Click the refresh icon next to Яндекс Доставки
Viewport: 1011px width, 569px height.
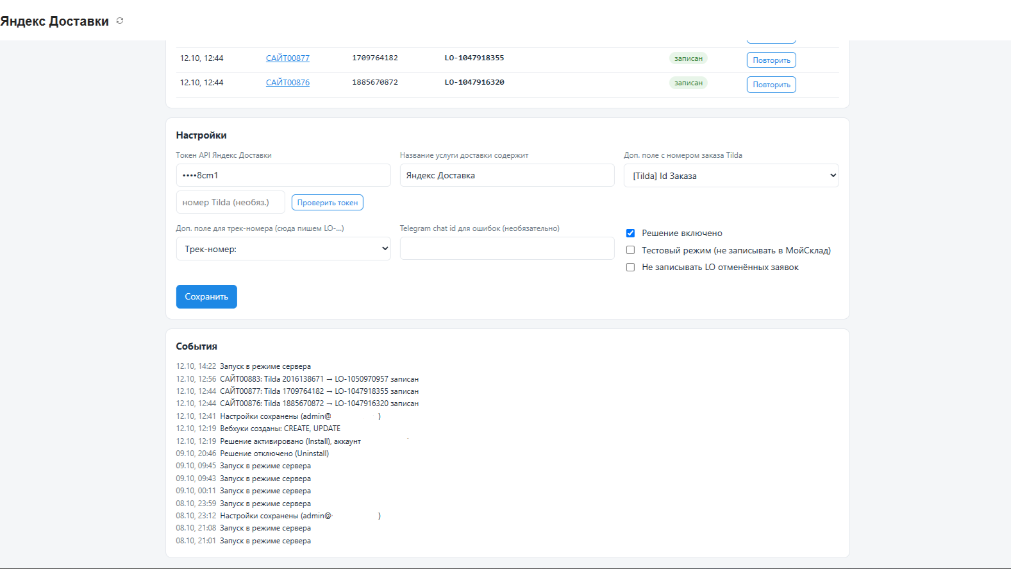coord(120,21)
